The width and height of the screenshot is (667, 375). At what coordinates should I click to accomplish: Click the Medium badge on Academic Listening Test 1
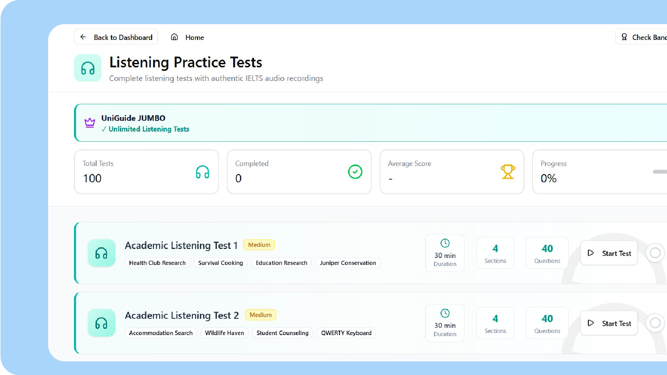[259, 245]
